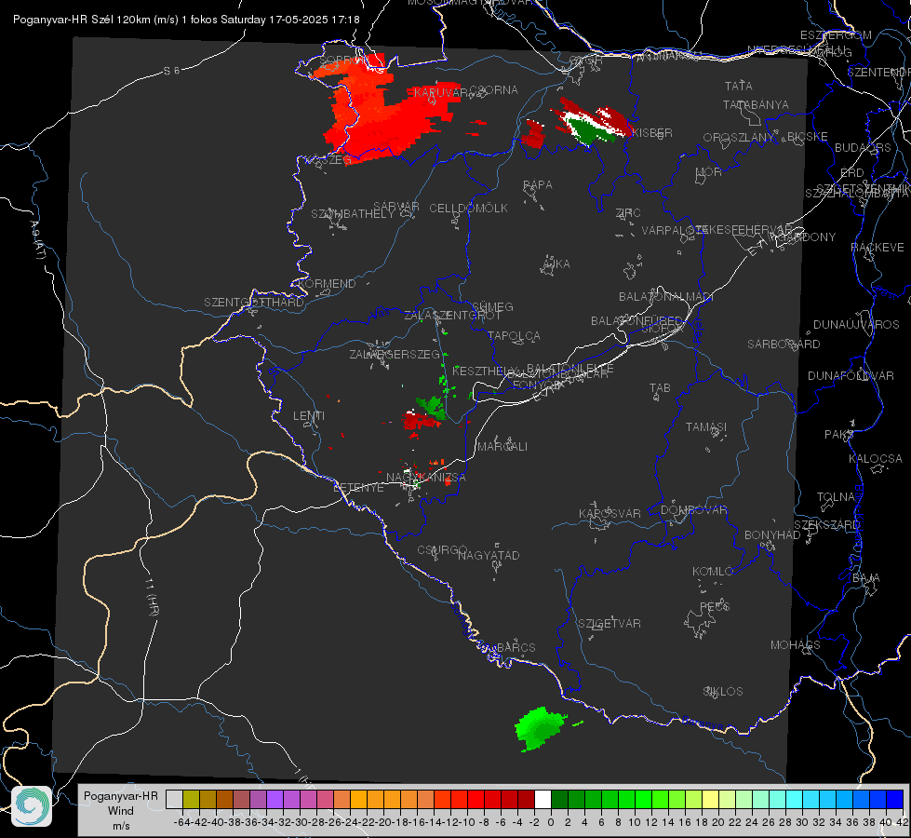The height and width of the screenshot is (838, 911).
Task: Click the SZIGETVAR label
Action: pyautogui.click(x=609, y=624)
